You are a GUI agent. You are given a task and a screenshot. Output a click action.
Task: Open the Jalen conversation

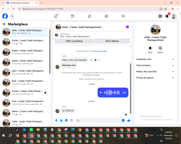(x=24, y=72)
